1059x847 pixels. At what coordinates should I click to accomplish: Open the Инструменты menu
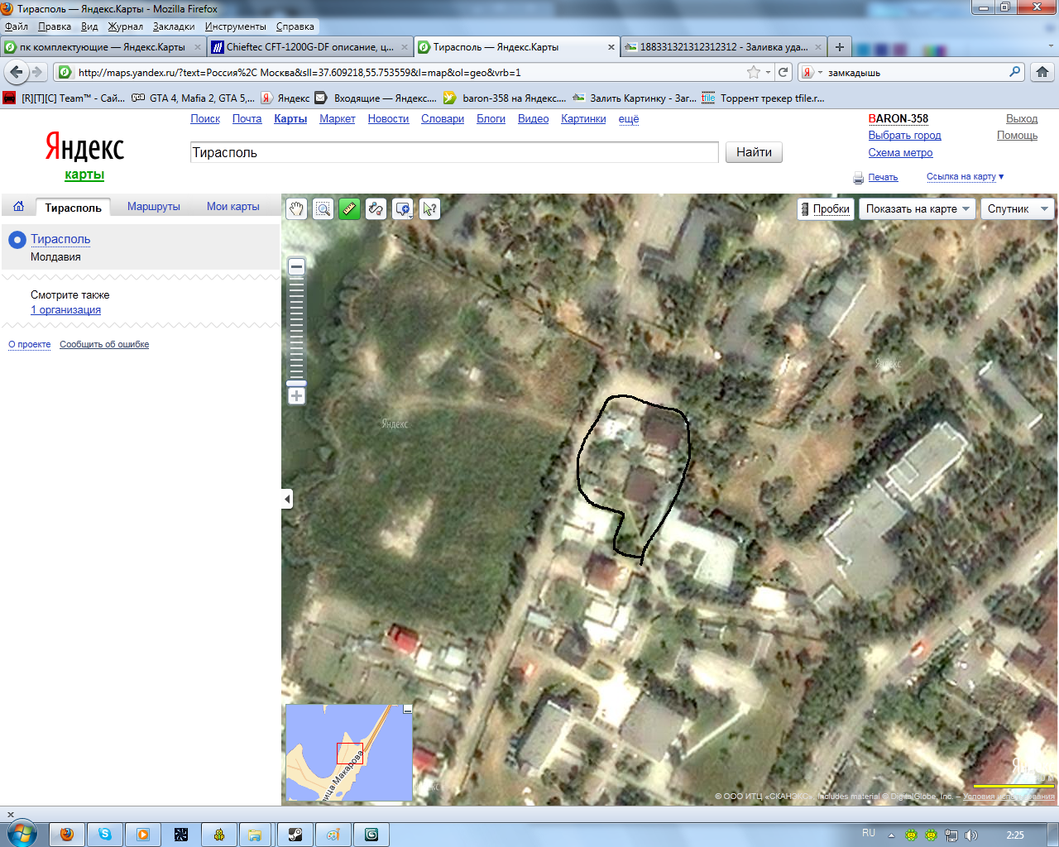point(236,26)
